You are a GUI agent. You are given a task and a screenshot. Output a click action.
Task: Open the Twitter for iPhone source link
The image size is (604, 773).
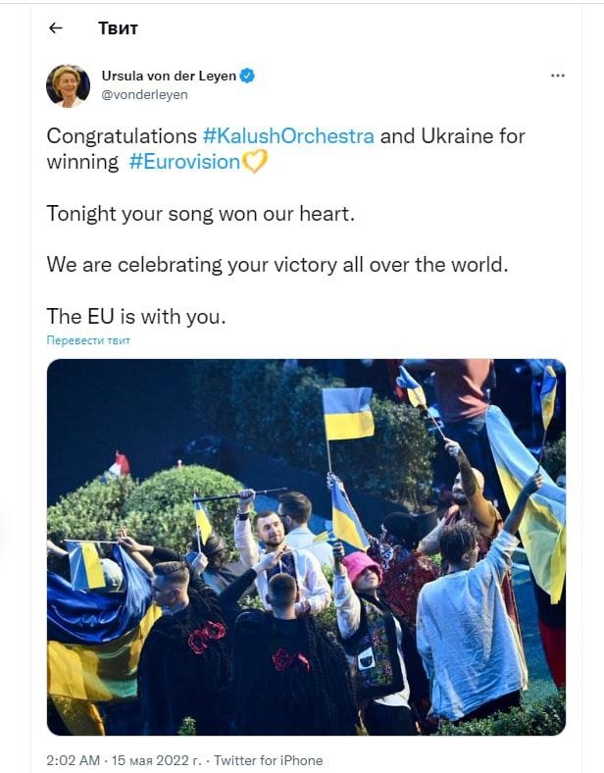[268, 760]
